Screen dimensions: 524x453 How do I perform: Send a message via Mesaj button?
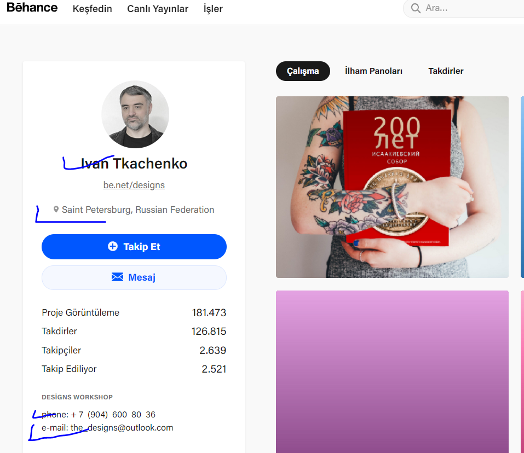click(134, 277)
